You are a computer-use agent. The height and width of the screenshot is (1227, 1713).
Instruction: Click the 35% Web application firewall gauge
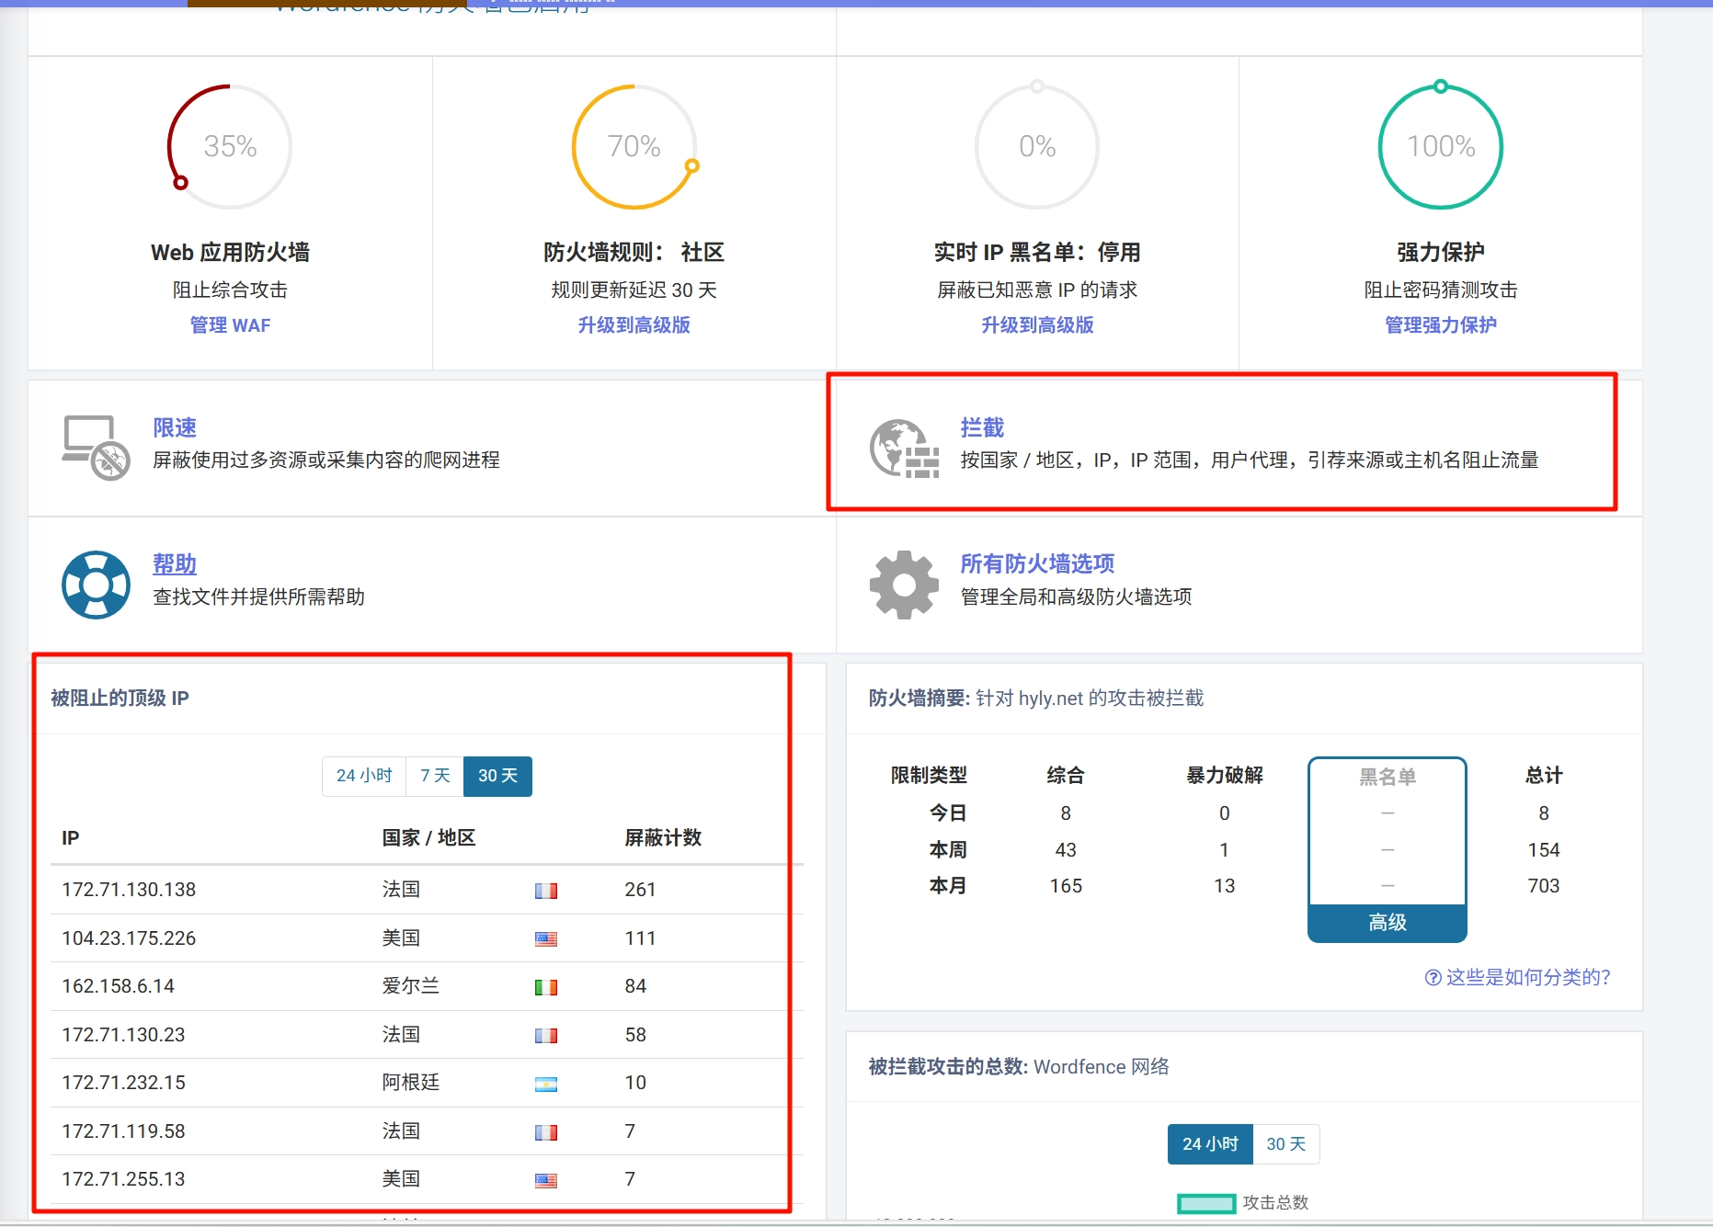coord(230,146)
